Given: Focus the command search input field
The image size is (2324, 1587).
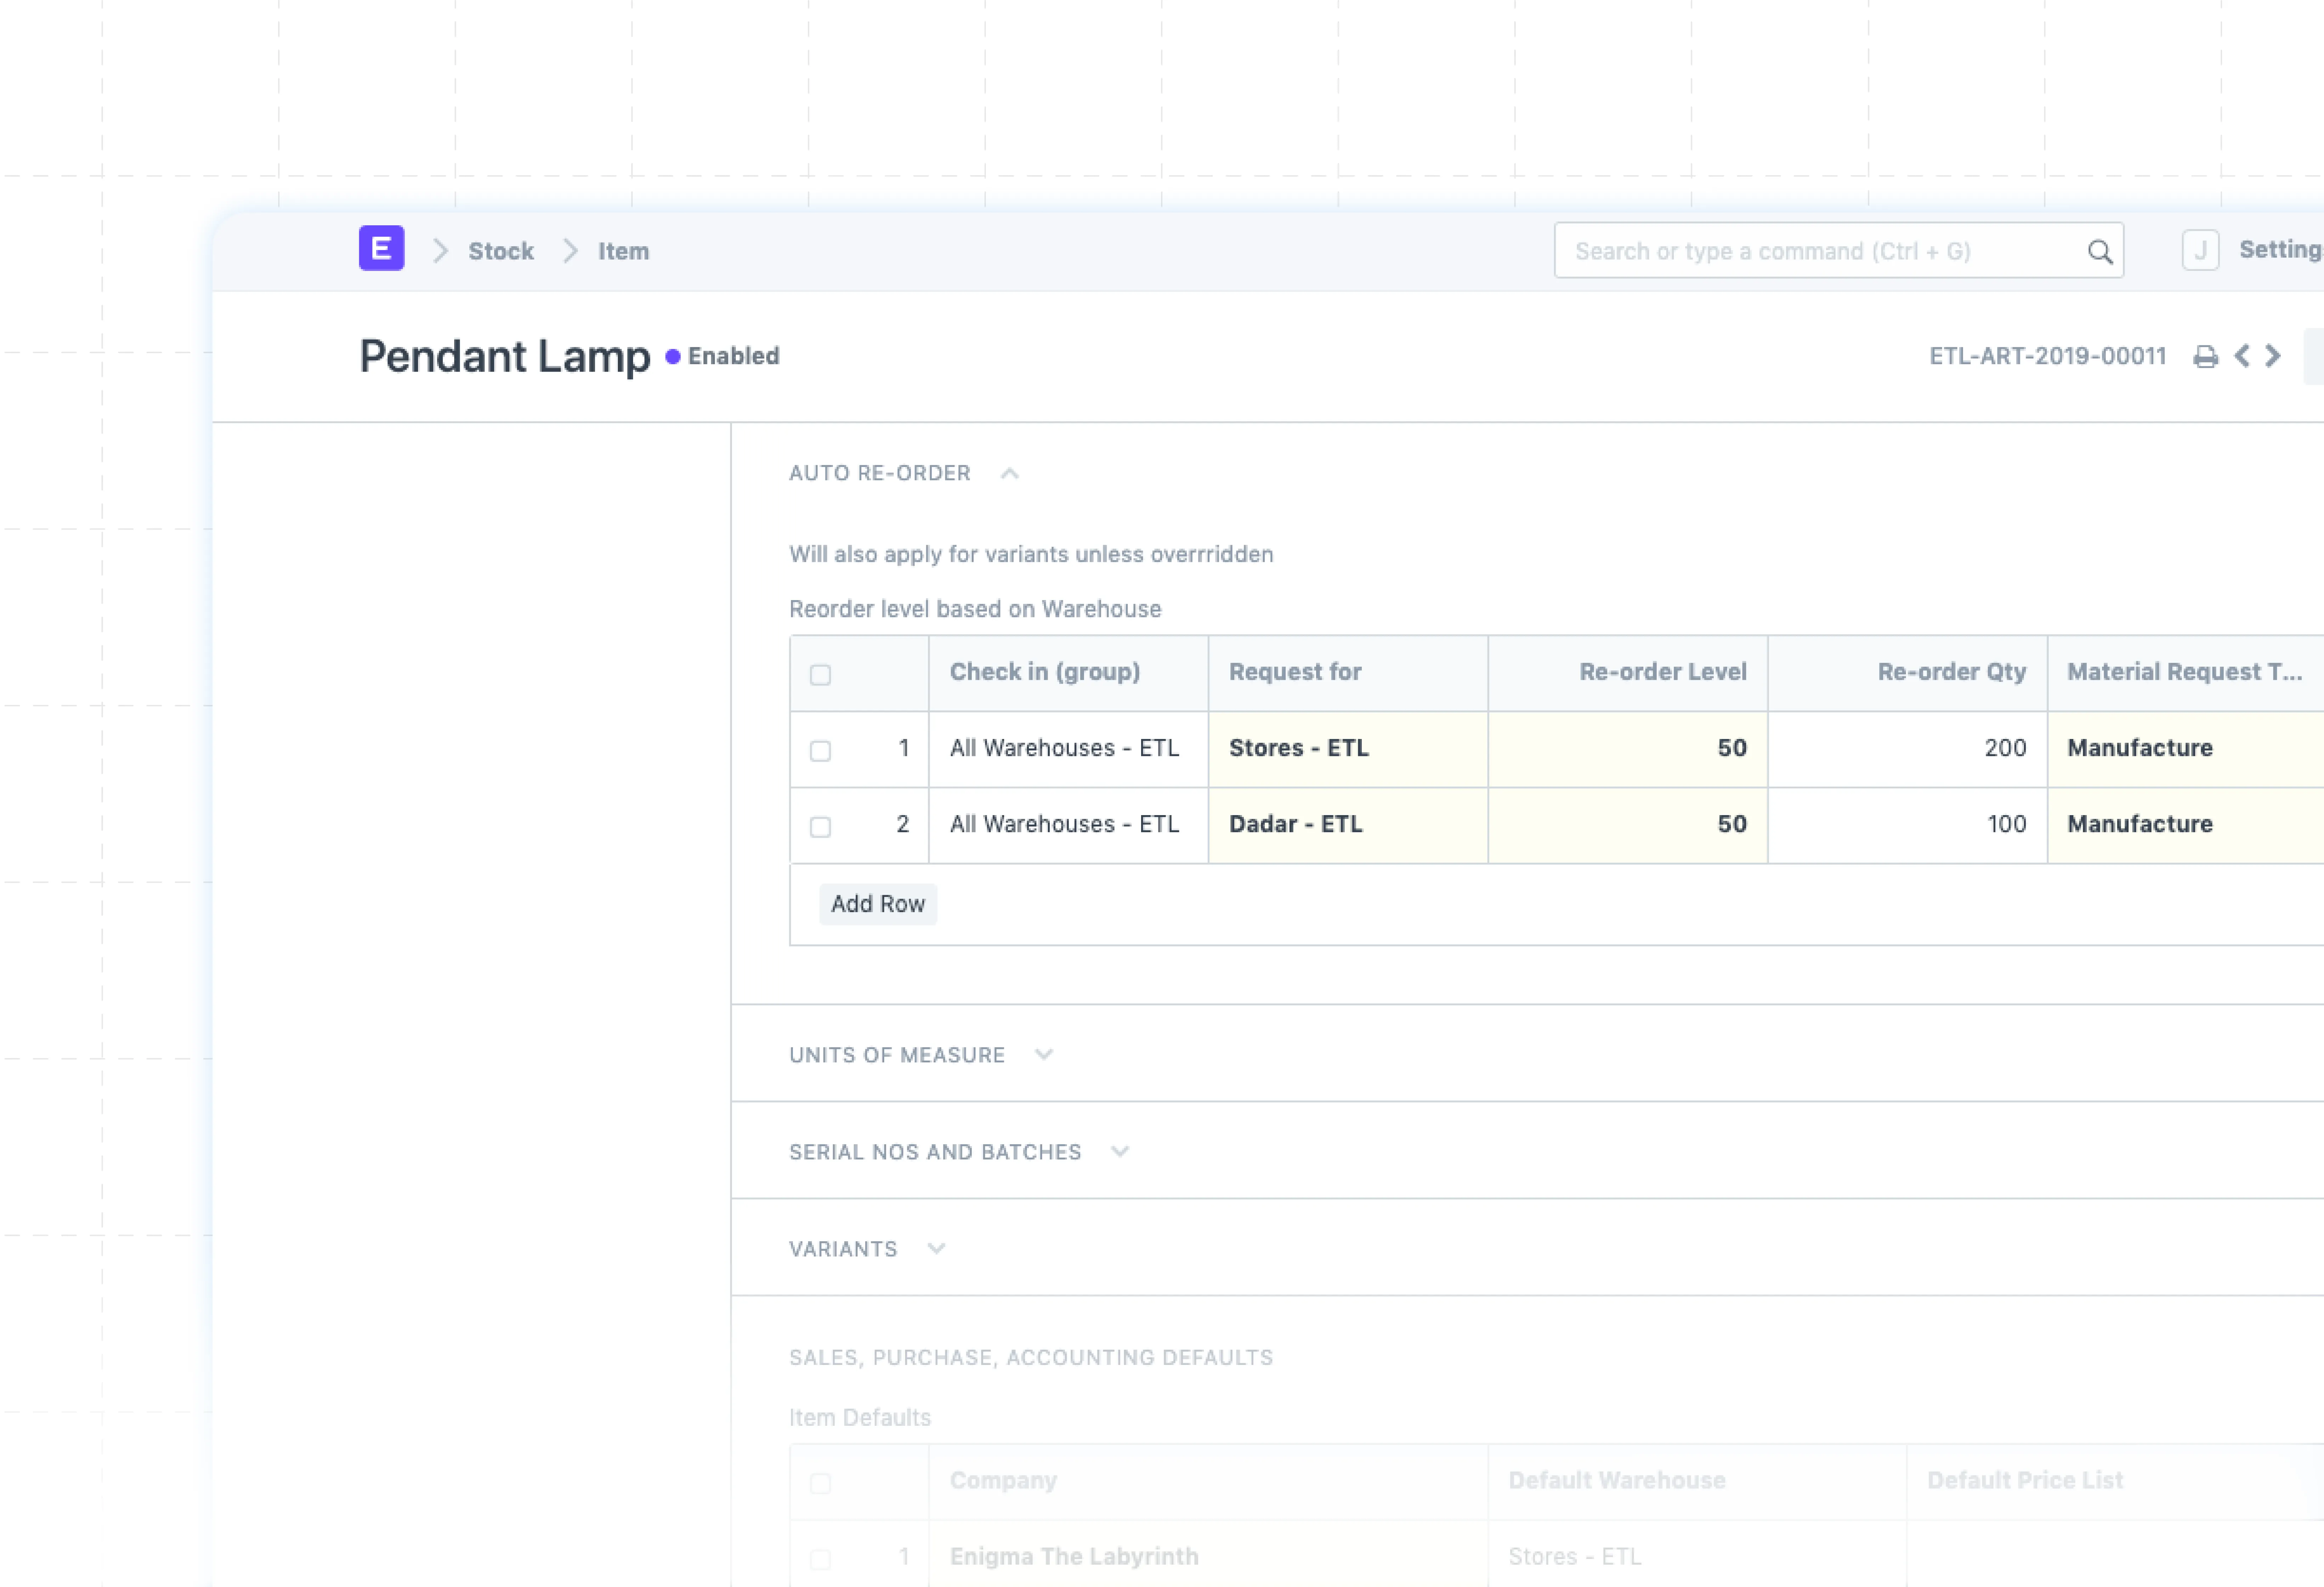Looking at the screenshot, I should pyautogui.click(x=1820, y=251).
